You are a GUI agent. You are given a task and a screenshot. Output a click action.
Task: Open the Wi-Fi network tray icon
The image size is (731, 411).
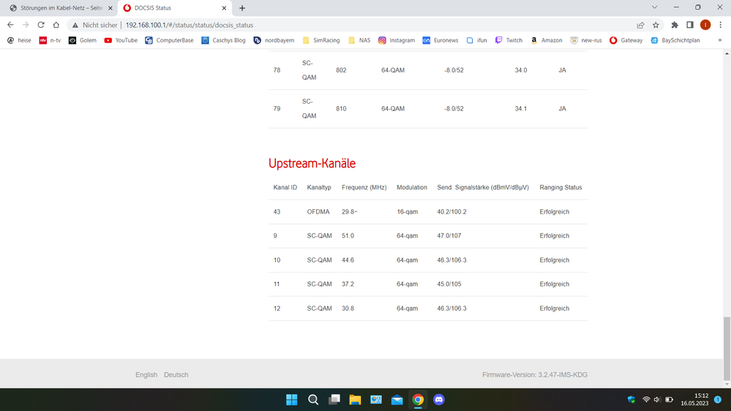[x=646, y=399]
